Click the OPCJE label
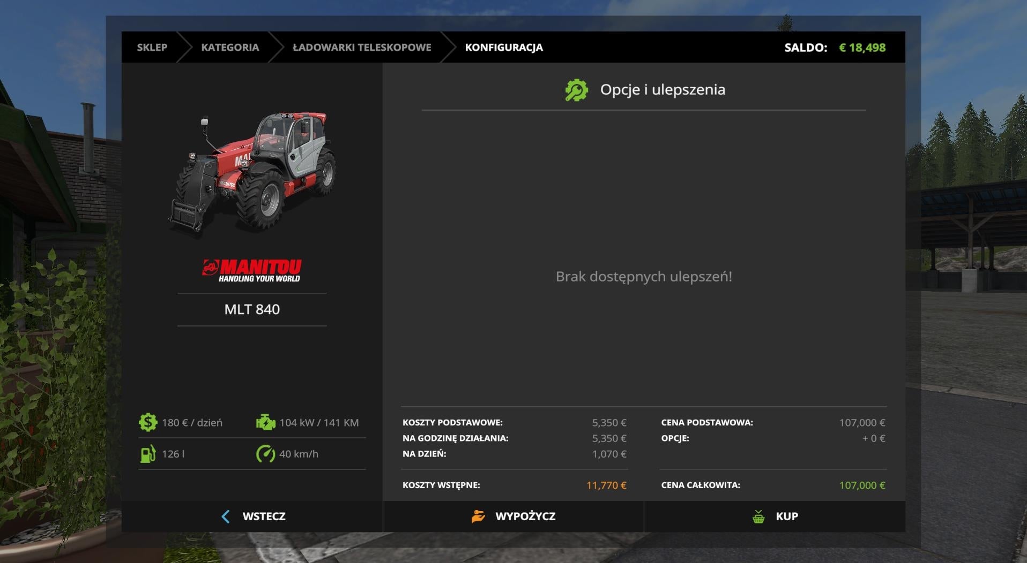Screen dimensions: 1027x563 pyautogui.click(x=675, y=438)
